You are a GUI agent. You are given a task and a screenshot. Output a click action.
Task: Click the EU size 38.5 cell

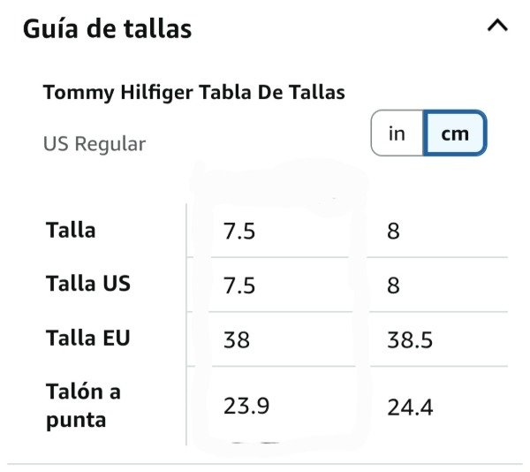click(410, 339)
